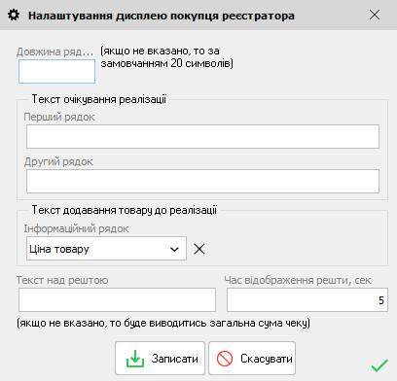Close the display settings dialog
The image size is (397, 381).
[x=375, y=15]
